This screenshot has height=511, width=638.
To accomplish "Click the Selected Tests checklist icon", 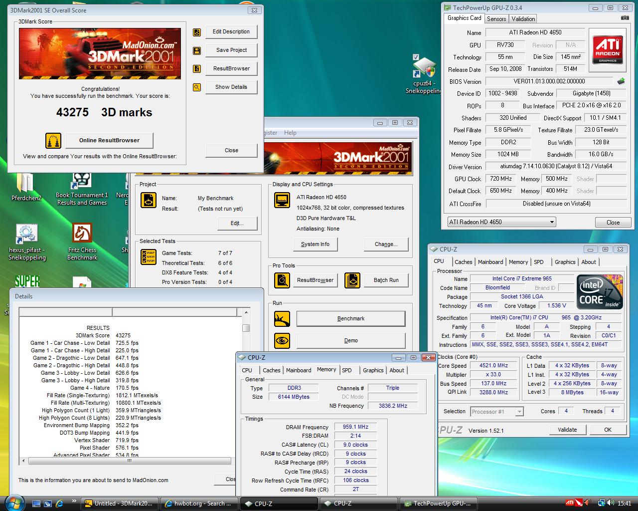I will point(149,256).
